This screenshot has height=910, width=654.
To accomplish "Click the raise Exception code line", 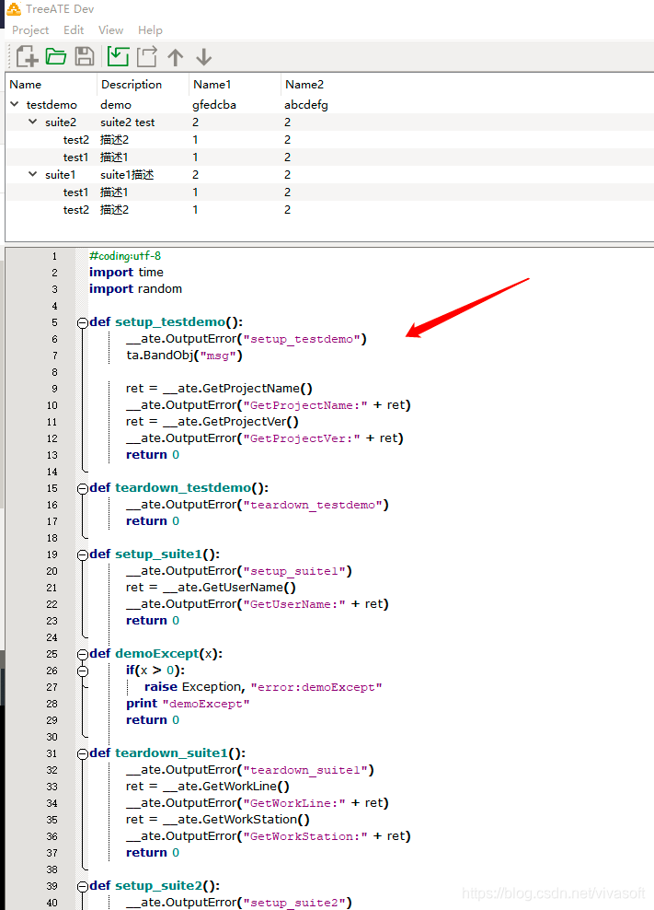I will coord(263,687).
